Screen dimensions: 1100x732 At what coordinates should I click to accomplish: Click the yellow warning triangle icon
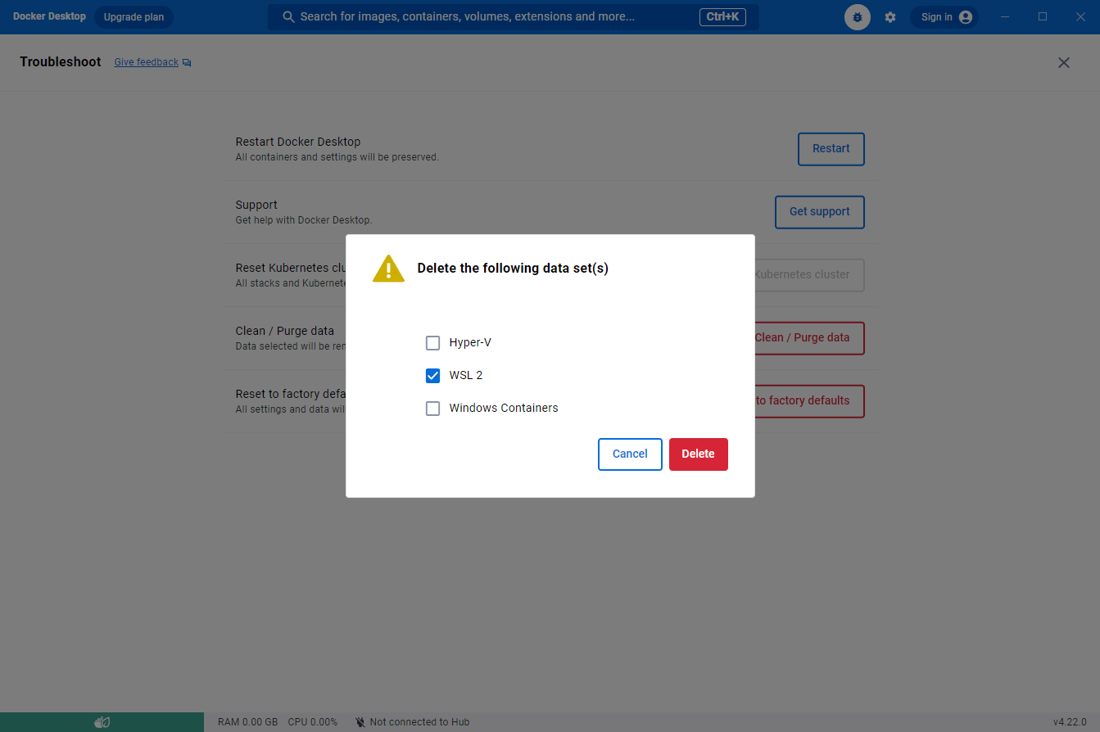(x=388, y=269)
